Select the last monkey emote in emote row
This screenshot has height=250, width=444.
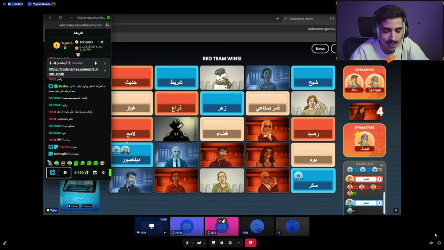coord(102,163)
